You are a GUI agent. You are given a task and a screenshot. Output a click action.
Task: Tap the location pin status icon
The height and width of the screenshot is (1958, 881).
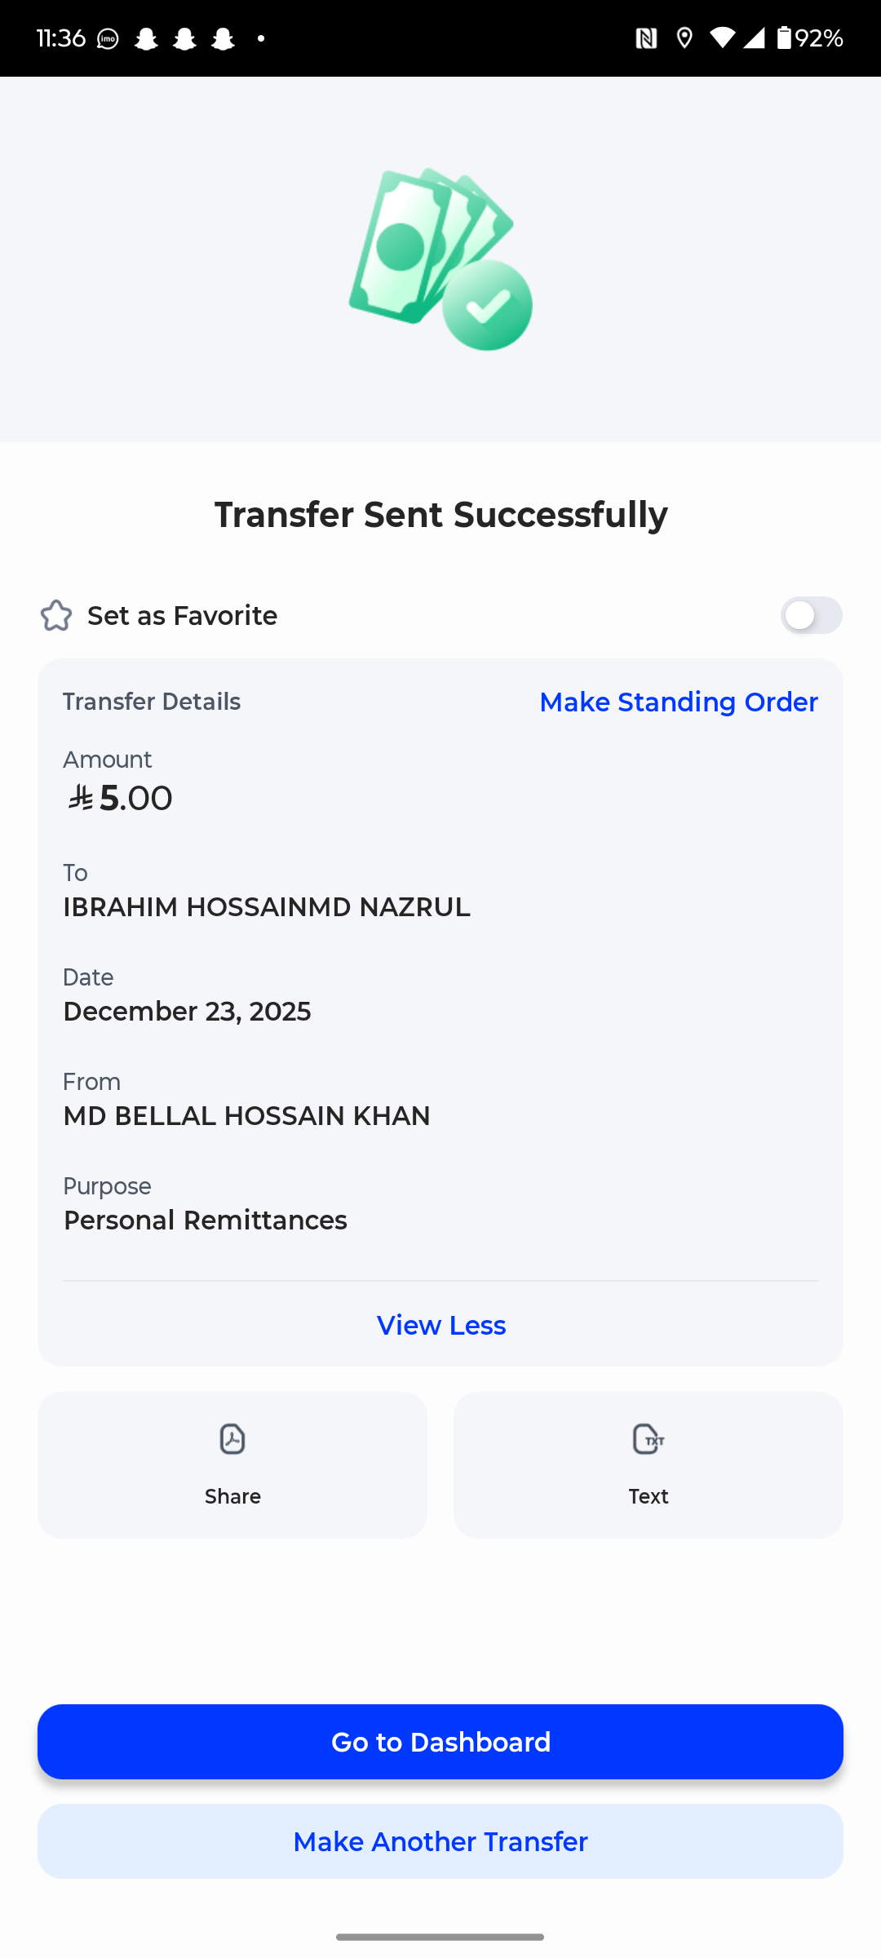tap(684, 38)
